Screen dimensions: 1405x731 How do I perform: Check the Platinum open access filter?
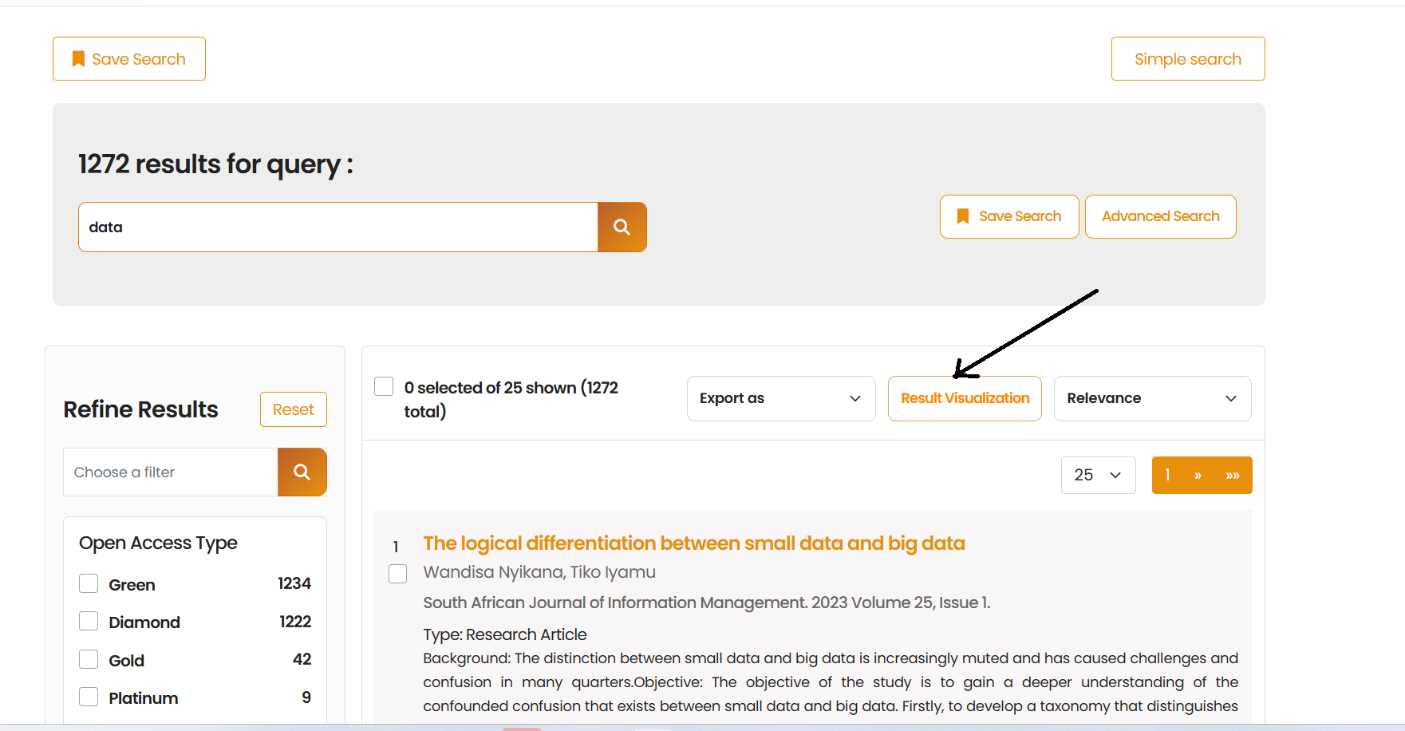click(89, 697)
